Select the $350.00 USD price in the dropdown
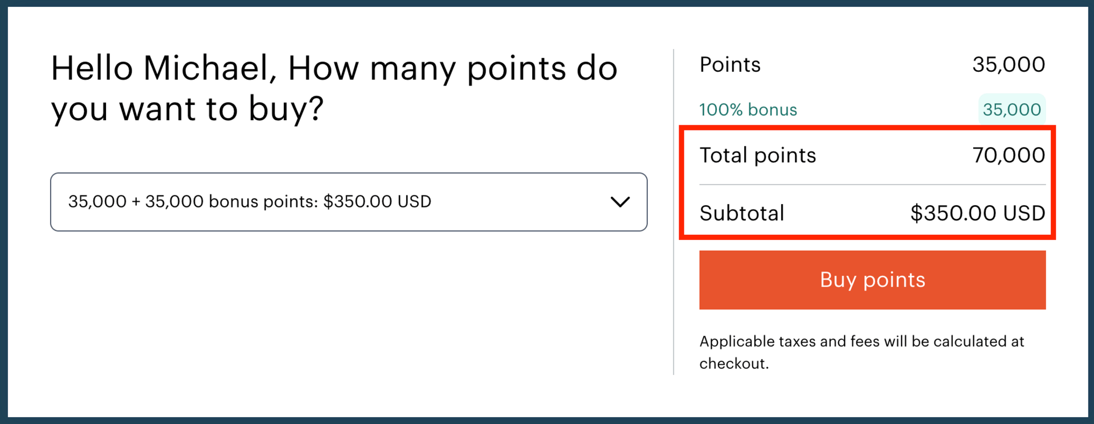This screenshot has height=424, width=1094. point(377,202)
